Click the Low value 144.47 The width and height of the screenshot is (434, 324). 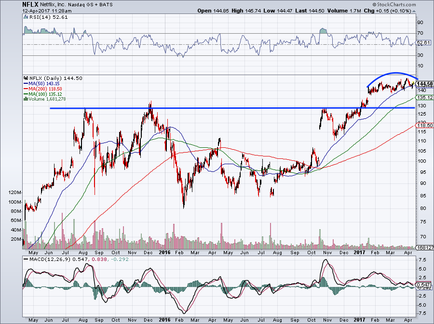[x=284, y=11]
